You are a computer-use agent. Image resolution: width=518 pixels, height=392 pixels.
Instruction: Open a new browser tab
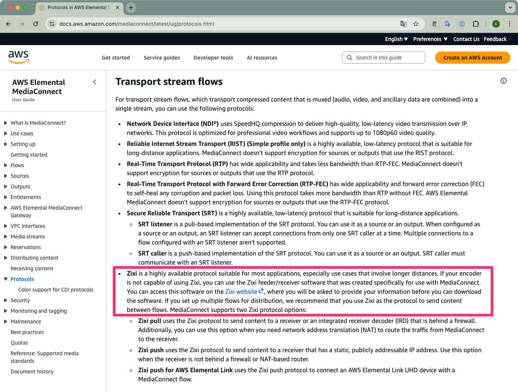tap(131, 8)
